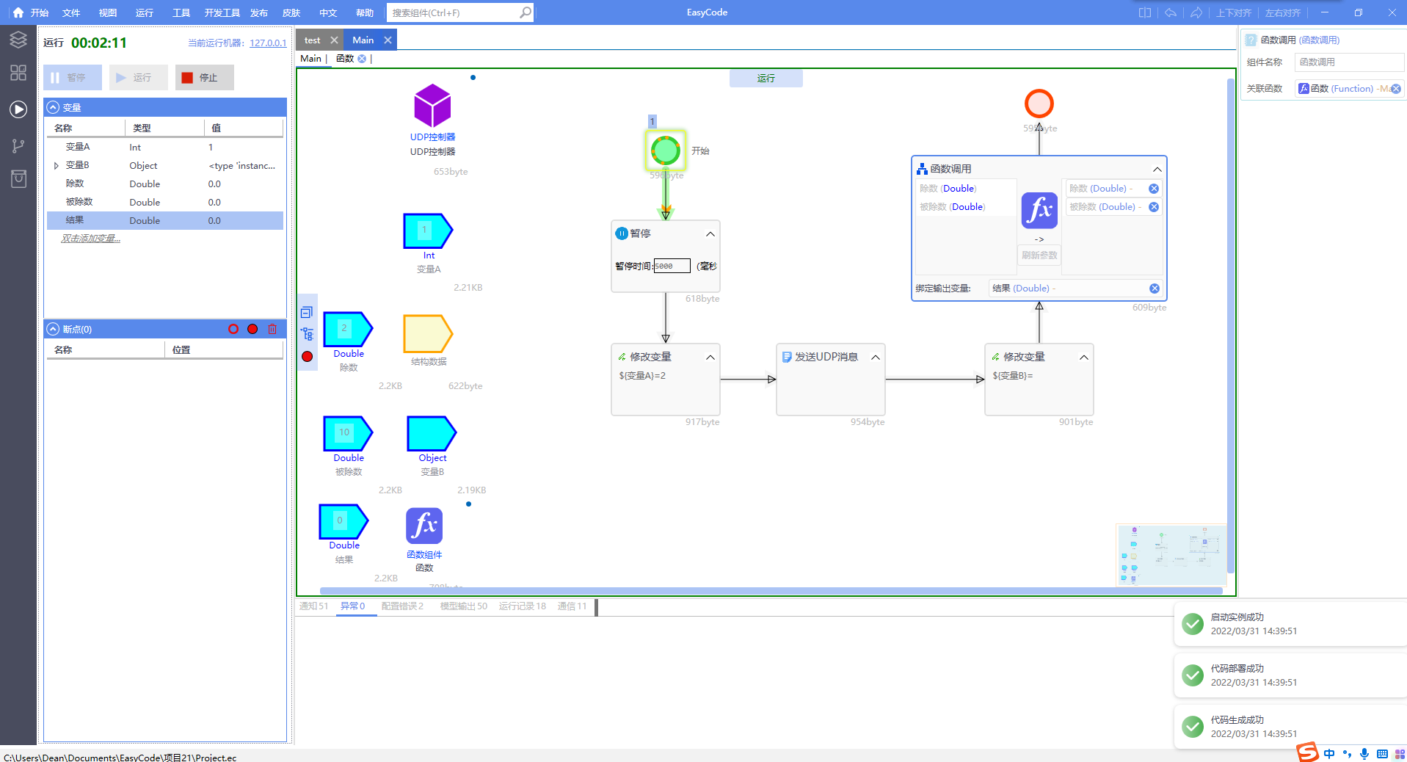Open the 127.0.0.1 machine link
Image resolution: width=1407 pixels, height=762 pixels.
coord(268,43)
